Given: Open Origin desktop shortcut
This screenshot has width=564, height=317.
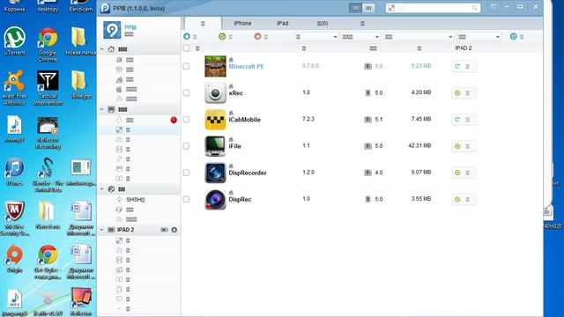Looking at the screenshot, I should pos(14,258).
